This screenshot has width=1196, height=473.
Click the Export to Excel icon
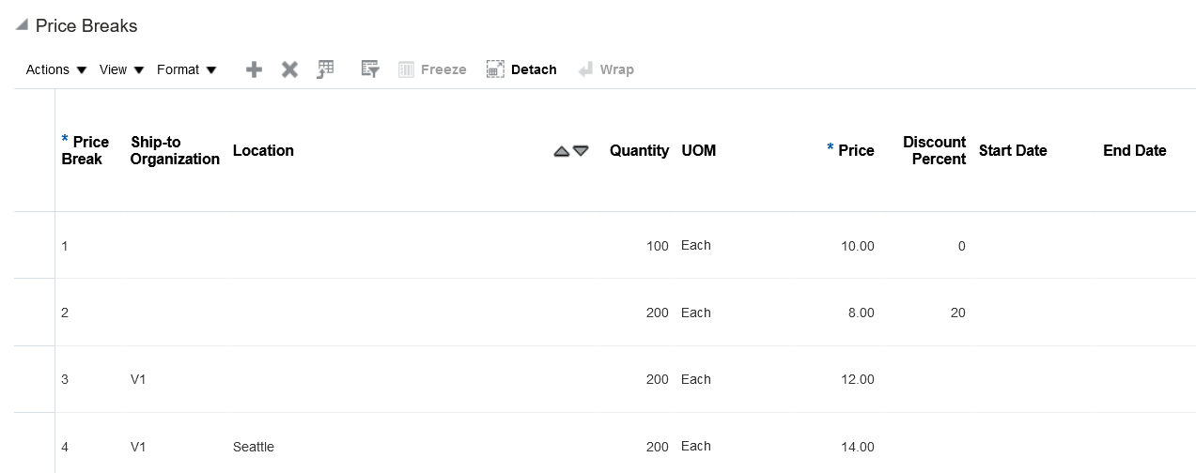click(325, 69)
